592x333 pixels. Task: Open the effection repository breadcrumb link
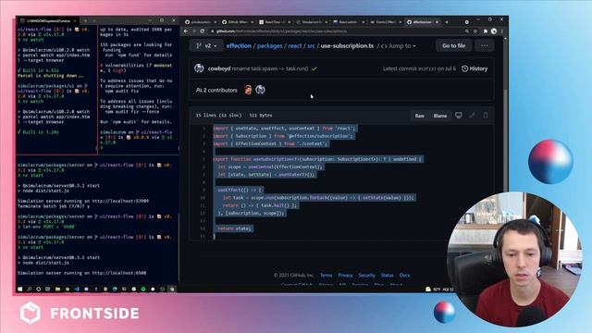[x=239, y=45]
